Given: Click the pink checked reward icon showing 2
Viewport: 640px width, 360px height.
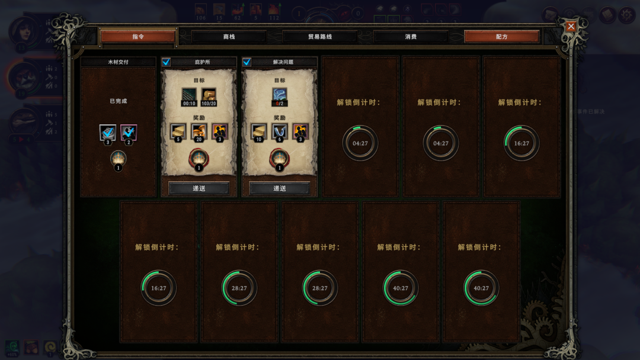Looking at the screenshot, I should [x=129, y=133].
